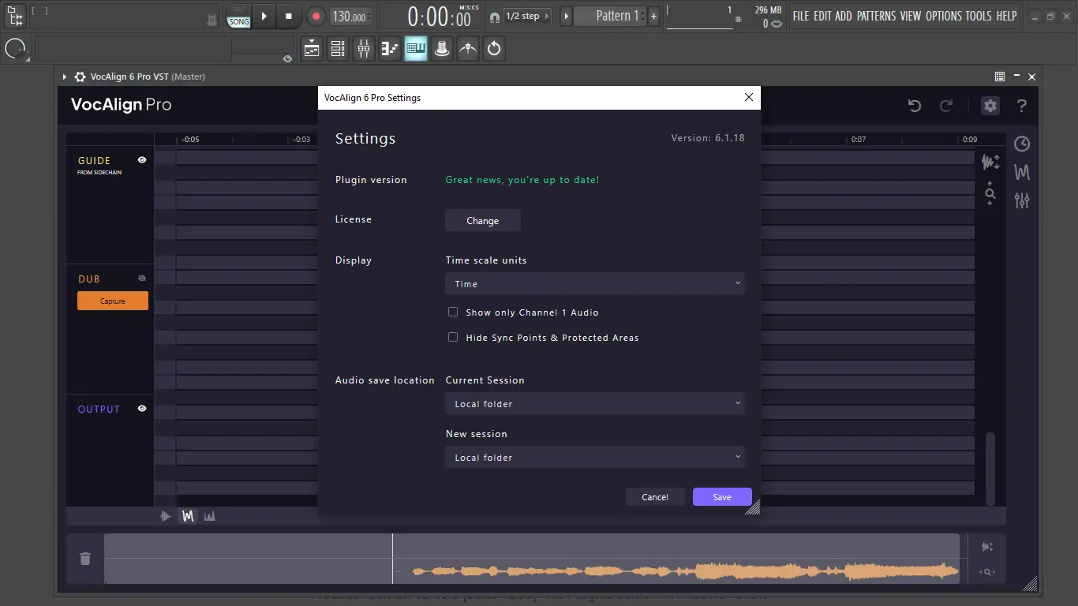This screenshot has width=1078, height=606.
Task: Open the Time scale units dropdown
Action: (594, 283)
